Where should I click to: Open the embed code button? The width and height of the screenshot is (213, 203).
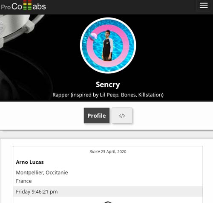click(x=122, y=116)
